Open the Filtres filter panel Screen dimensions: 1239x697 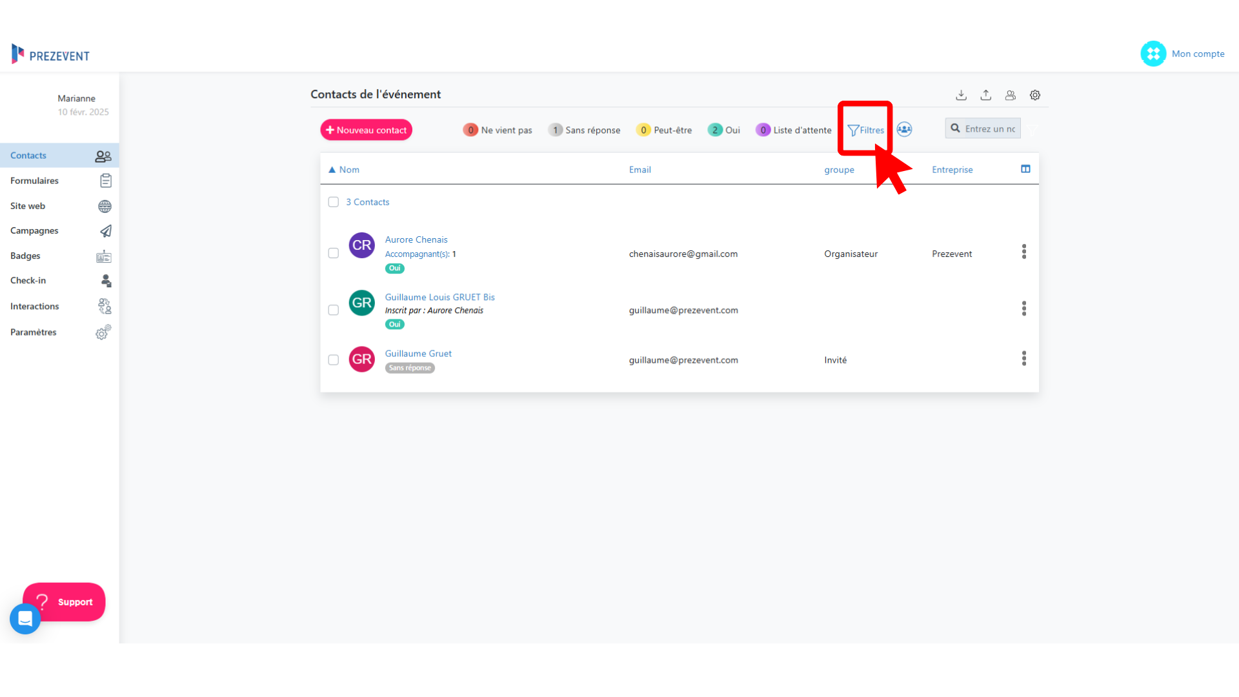point(865,130)
